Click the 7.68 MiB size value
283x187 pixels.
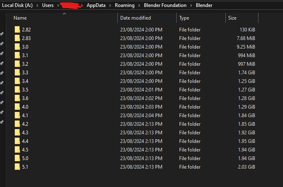246,38
